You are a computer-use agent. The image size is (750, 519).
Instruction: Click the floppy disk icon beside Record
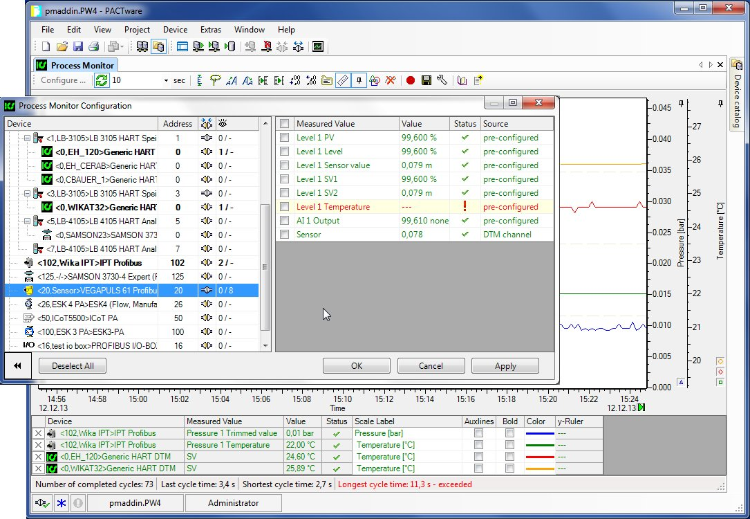[426, 80]
